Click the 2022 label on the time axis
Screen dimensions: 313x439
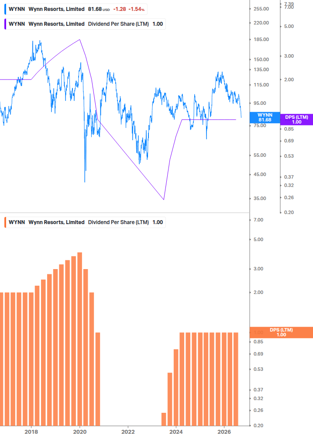(x=128, y=432)
